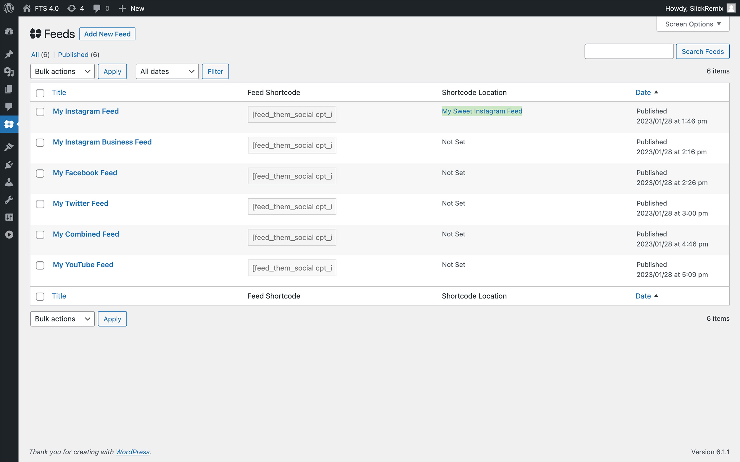The width and height of the screenshot is (740, 462).
Task: Open Plugins plug icon in sidebar
Action: pos(9,165)
